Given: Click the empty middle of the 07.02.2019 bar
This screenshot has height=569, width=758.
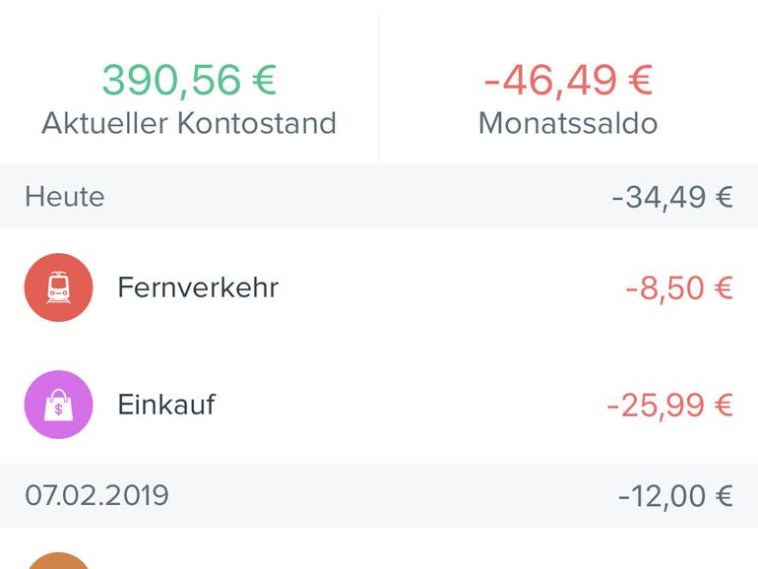Looking at the screenshot, I should pos(394,495).
